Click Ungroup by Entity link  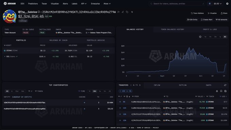22,97
